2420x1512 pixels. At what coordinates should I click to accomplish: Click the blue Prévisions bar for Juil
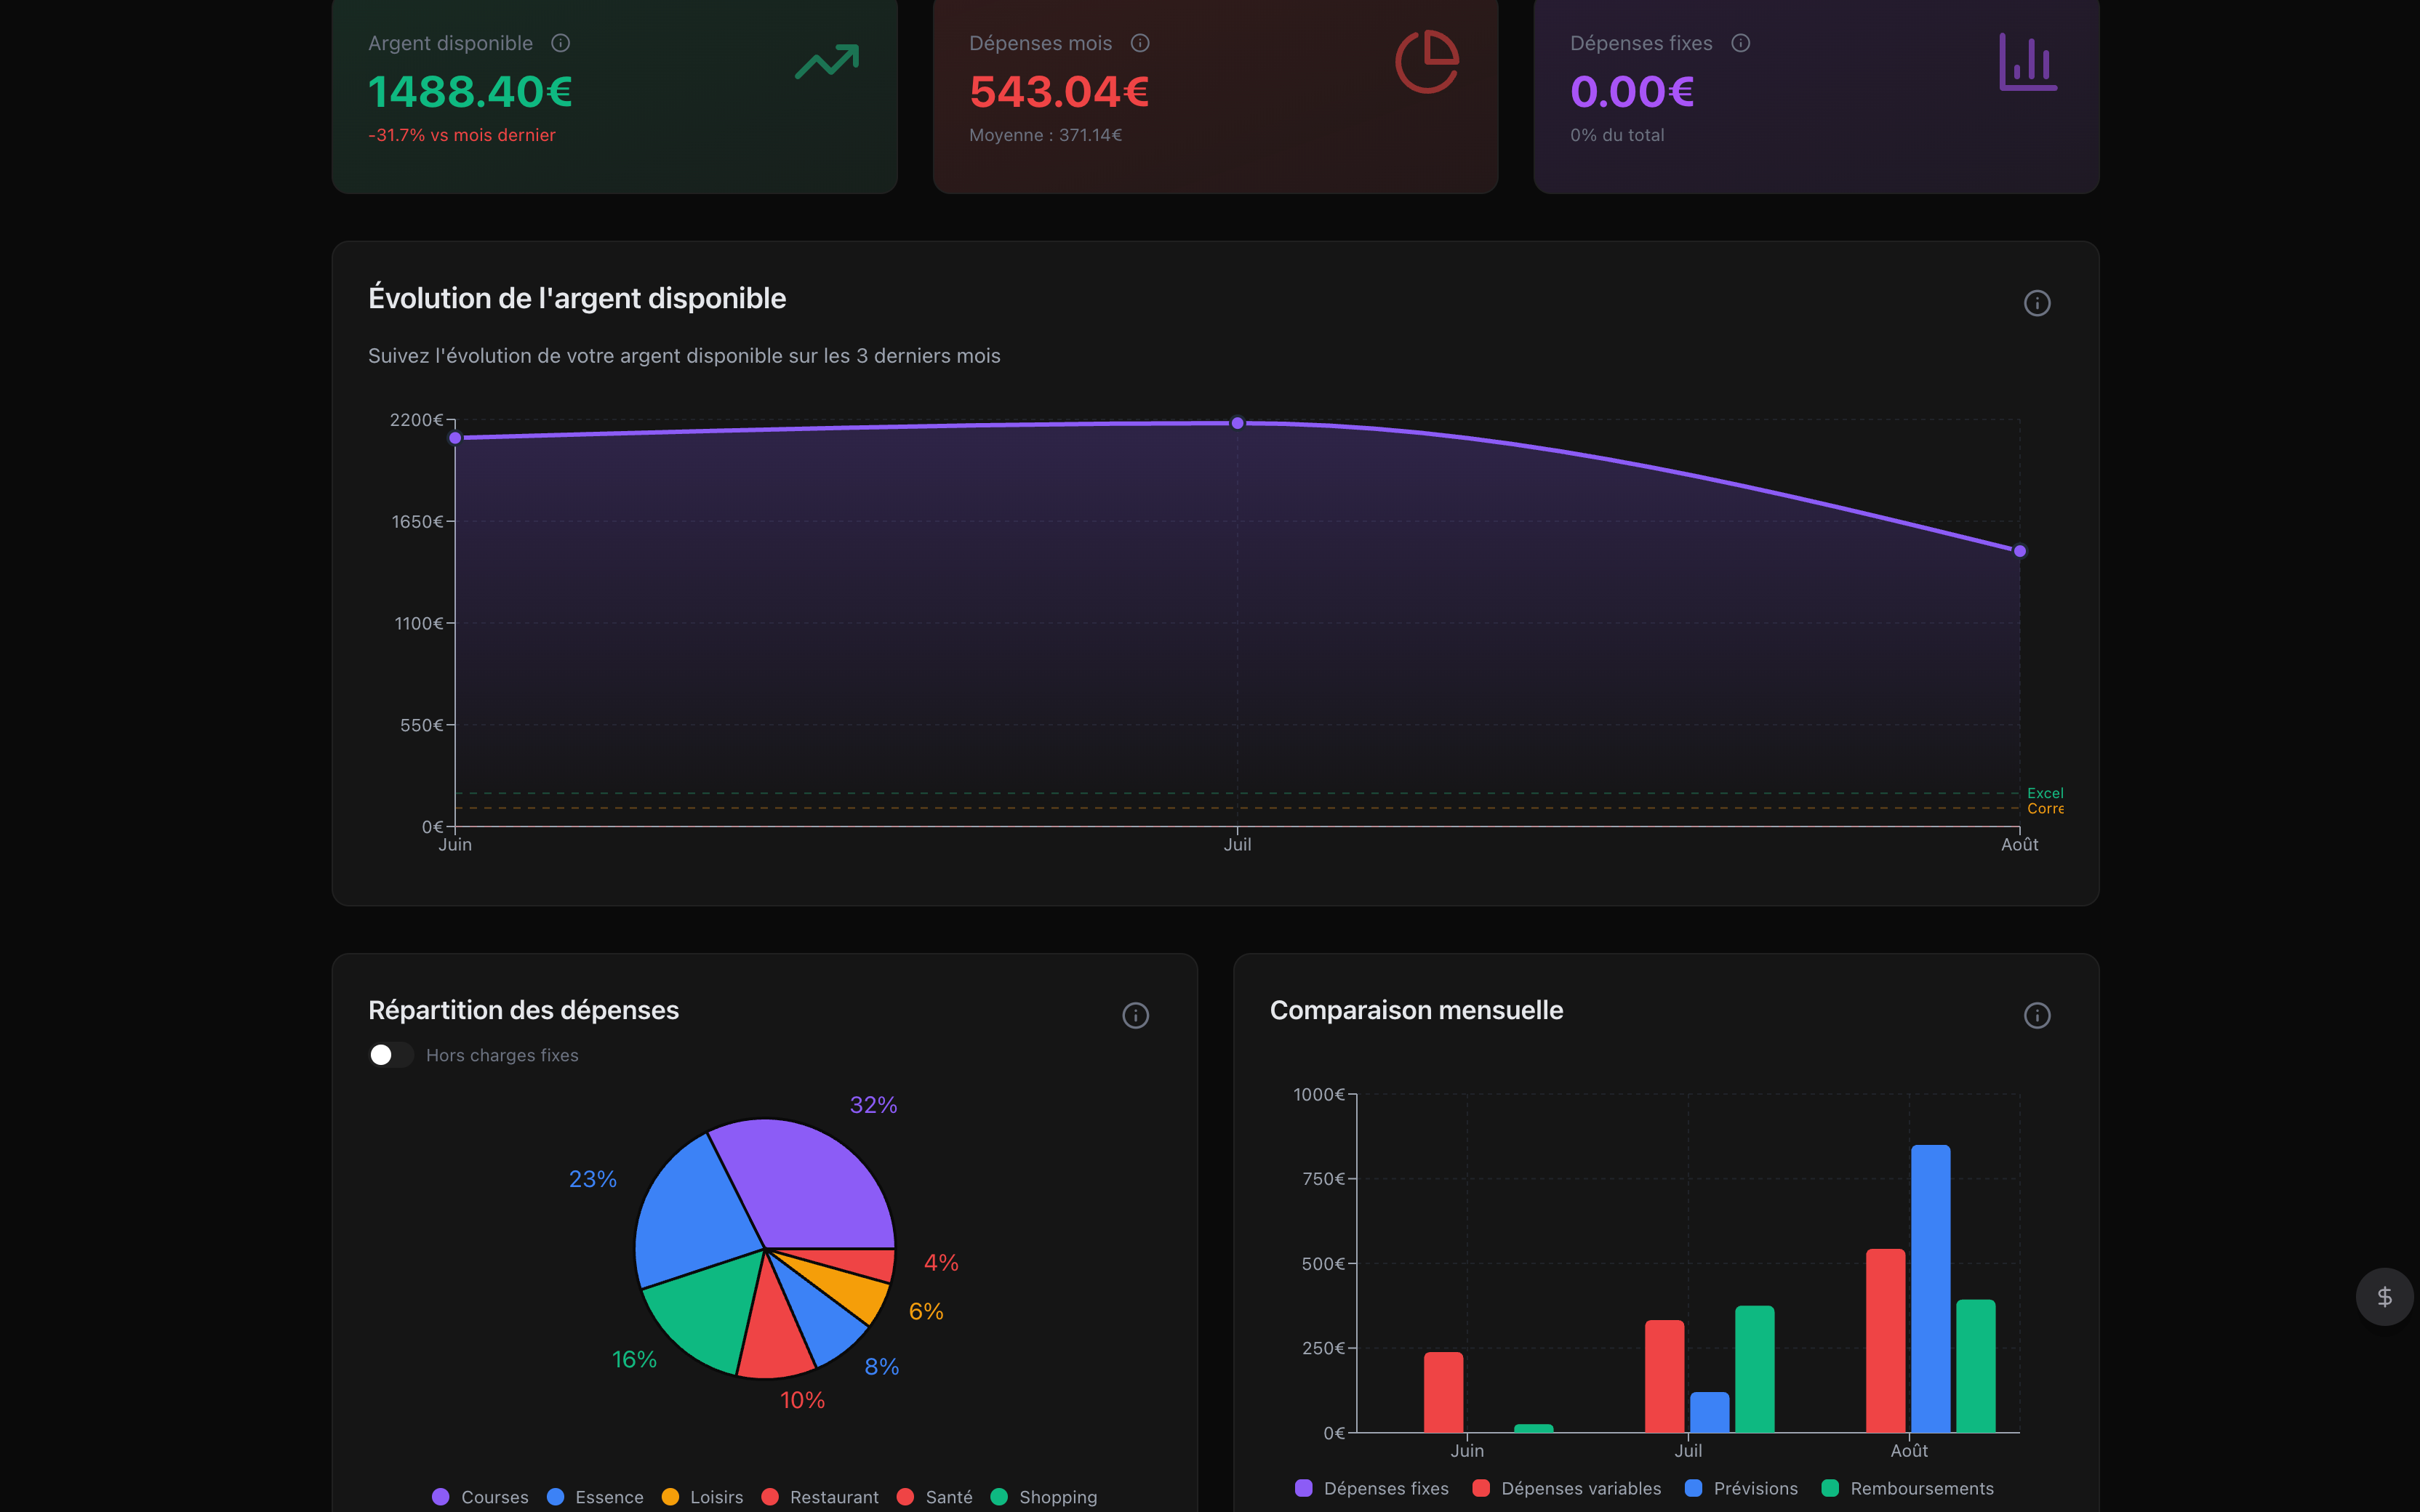(x=1709, y=1412)
